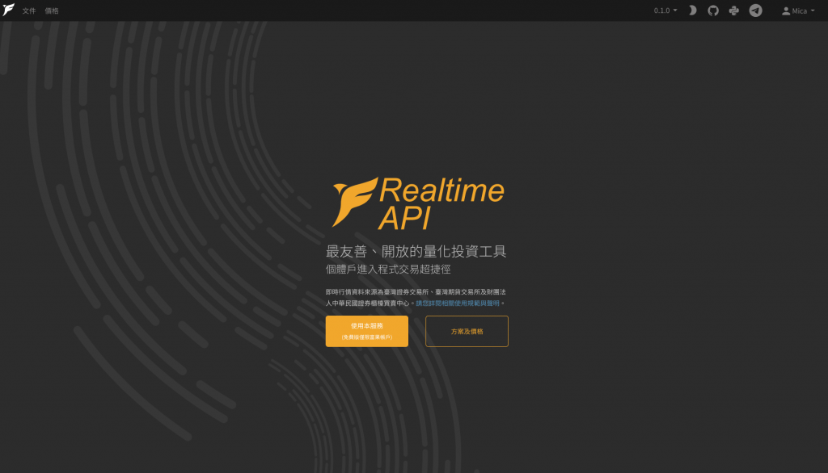828x473 pixels.
Task: Open the Python package icon
Action: (x=734, y=10)
